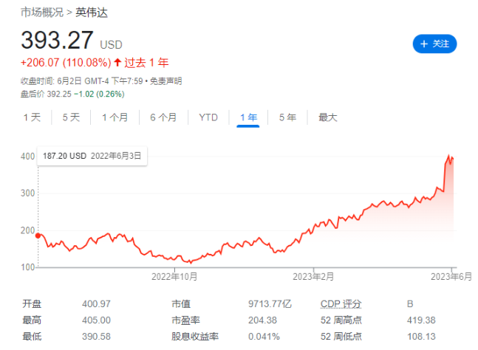478x350 pixels.
Task: Select the 1 天 time range tab
Action: [x=32, y=117]
